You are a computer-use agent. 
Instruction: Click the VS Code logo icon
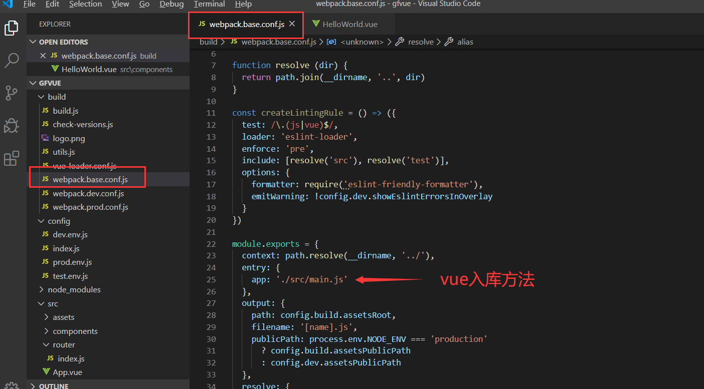7,4
